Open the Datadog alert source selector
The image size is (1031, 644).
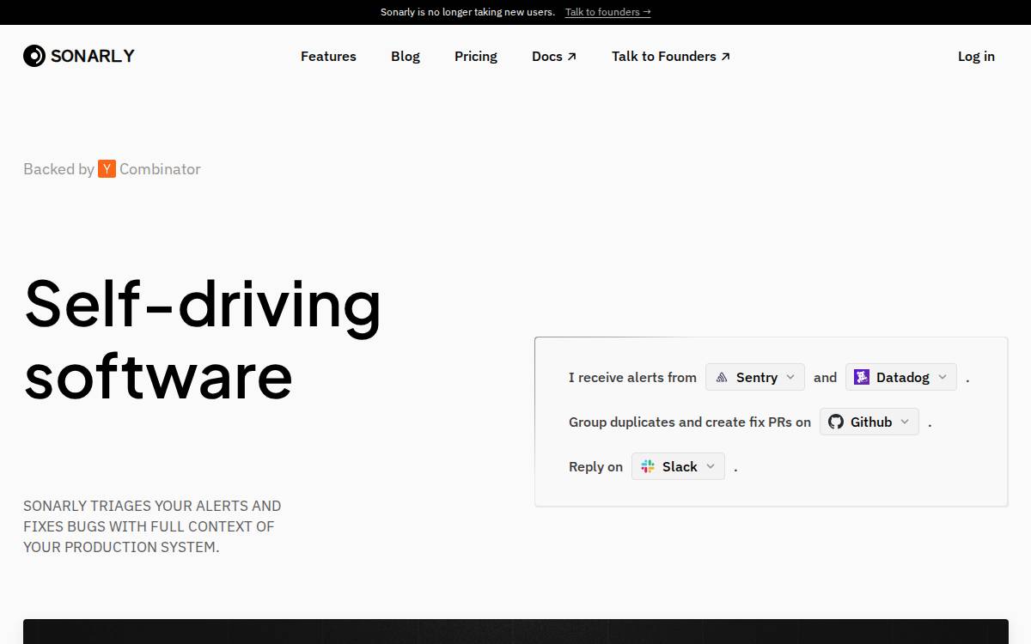pyautogui.click(x=901, y=377)
